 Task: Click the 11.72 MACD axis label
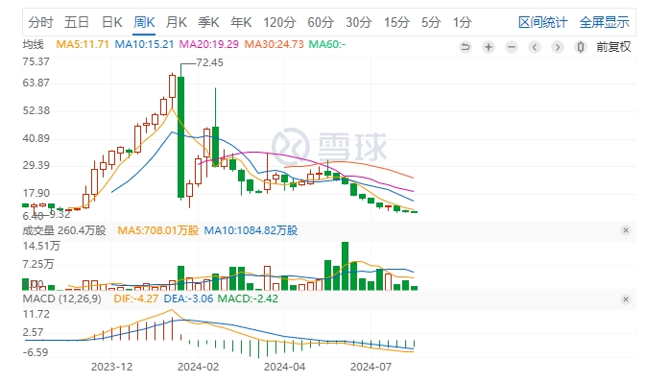pos(36,314)
